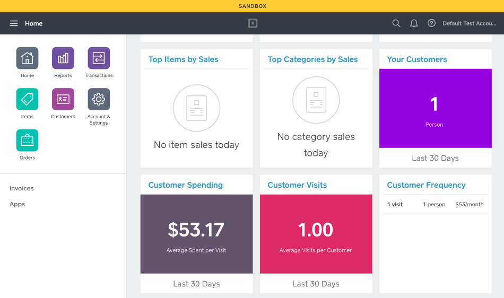504x298 pixels.
Task: Click the purple Your Customers tile
Action: point(435,108)
